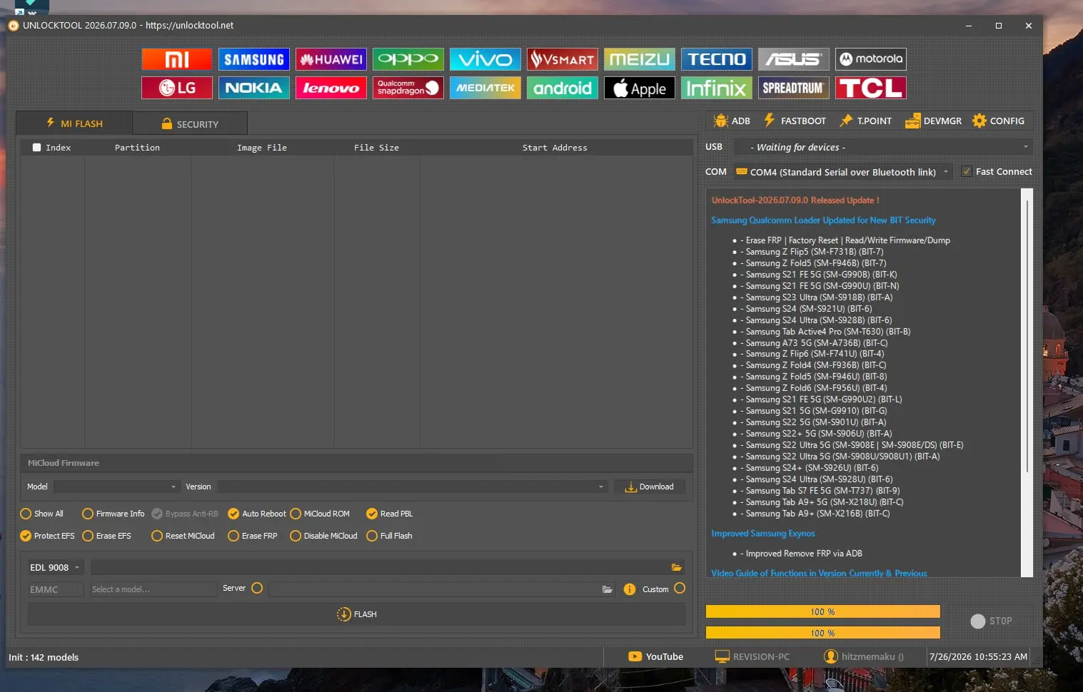This screenshot has height=692, width=1083.
Task: Select the Xiaomi MI brand logo
Action: click(177, 59)
